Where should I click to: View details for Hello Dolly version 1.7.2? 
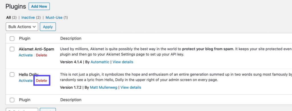[131, 87]
